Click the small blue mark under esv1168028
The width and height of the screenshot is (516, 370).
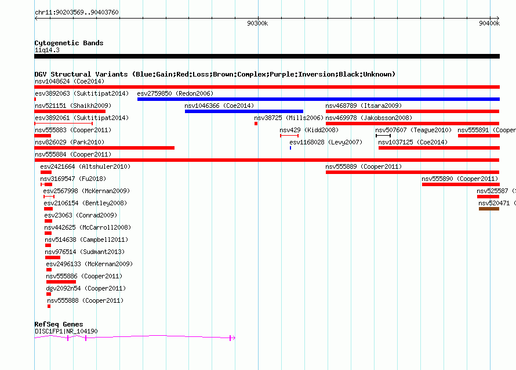(290, 148)
